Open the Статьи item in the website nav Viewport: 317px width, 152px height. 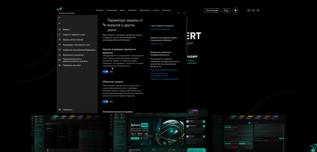click(x=156, y=10)
